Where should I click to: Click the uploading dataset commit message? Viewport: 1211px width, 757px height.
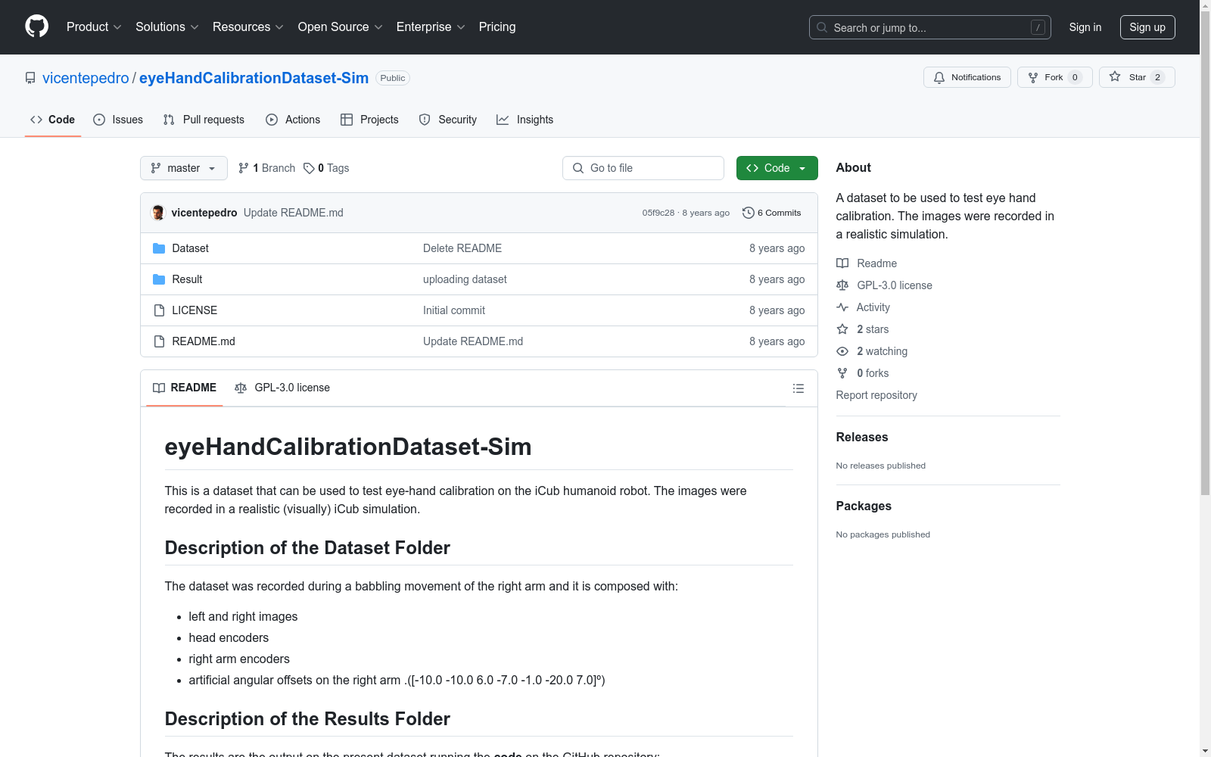click(x=465, y=279)
